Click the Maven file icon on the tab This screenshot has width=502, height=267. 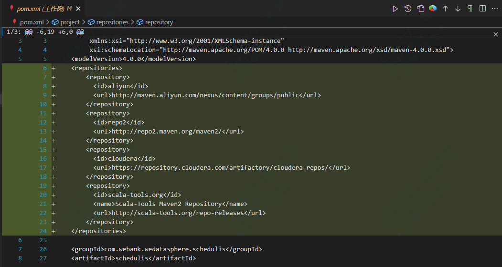click(x=11, y=8)
